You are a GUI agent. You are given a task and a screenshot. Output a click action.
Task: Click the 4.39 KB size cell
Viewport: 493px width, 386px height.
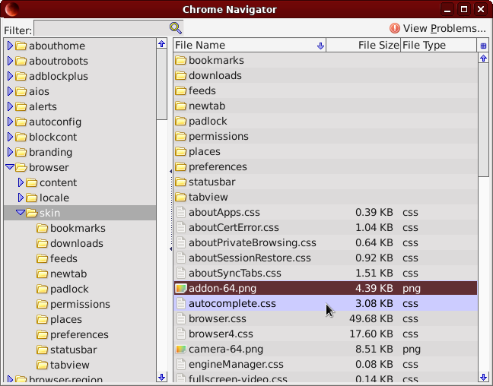pyautogui.click(x=374, y=288)
